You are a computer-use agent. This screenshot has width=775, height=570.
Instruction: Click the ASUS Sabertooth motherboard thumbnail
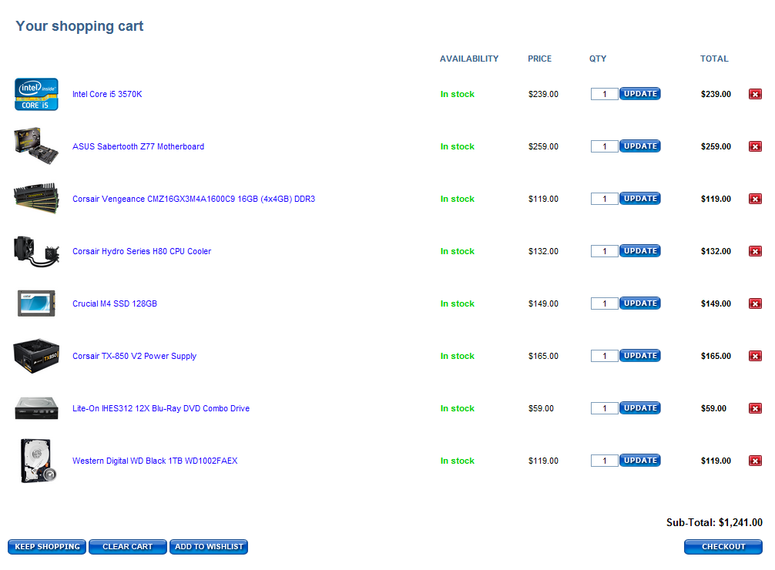pos(36,146)
